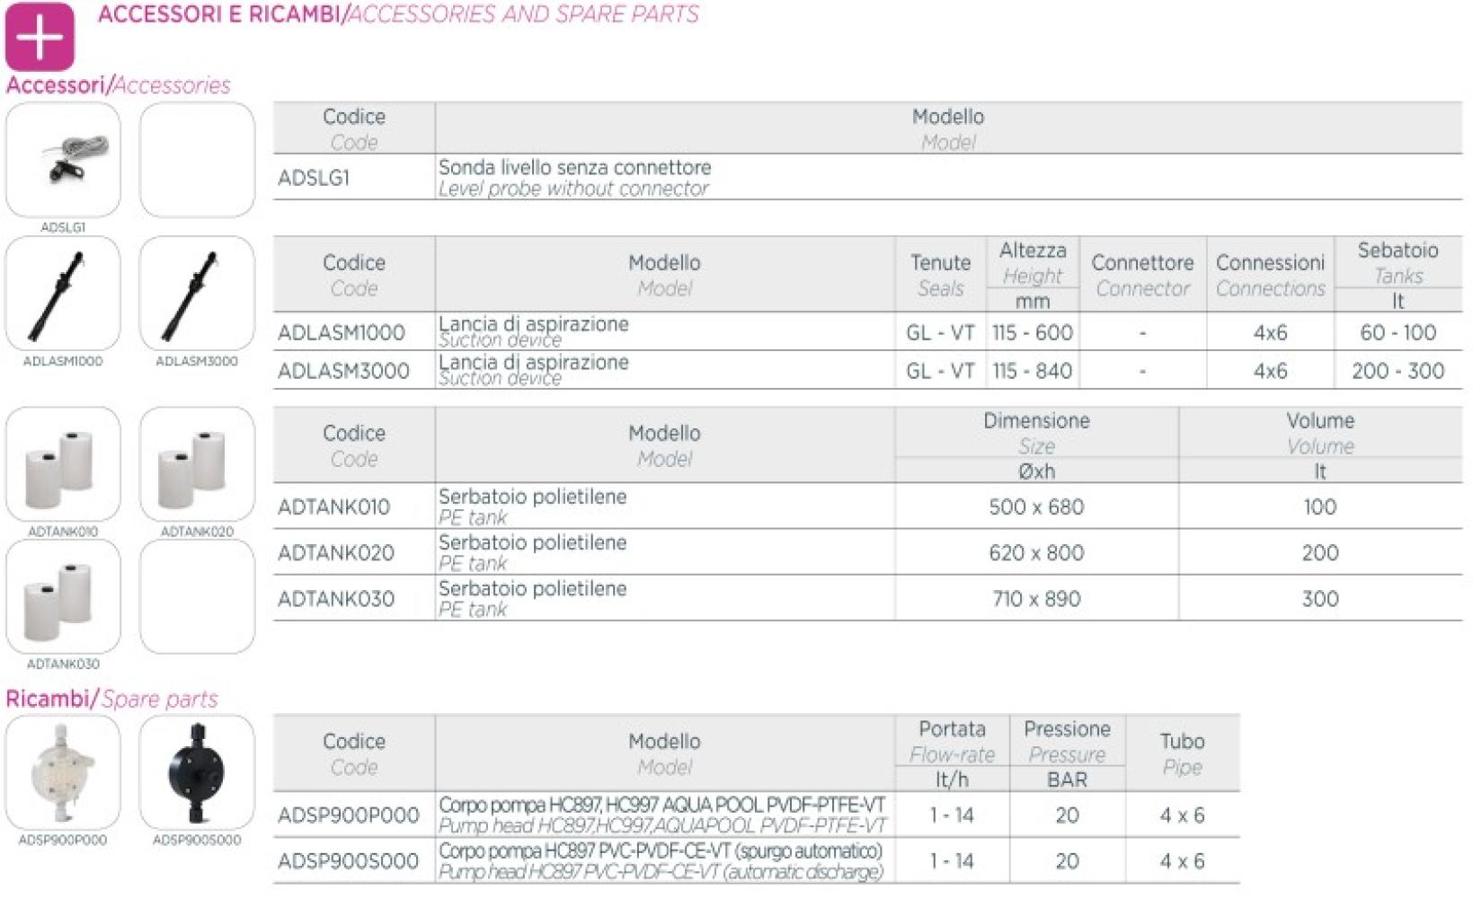Click ADSP900P000 code in spare parts table

tap(348, 815)
